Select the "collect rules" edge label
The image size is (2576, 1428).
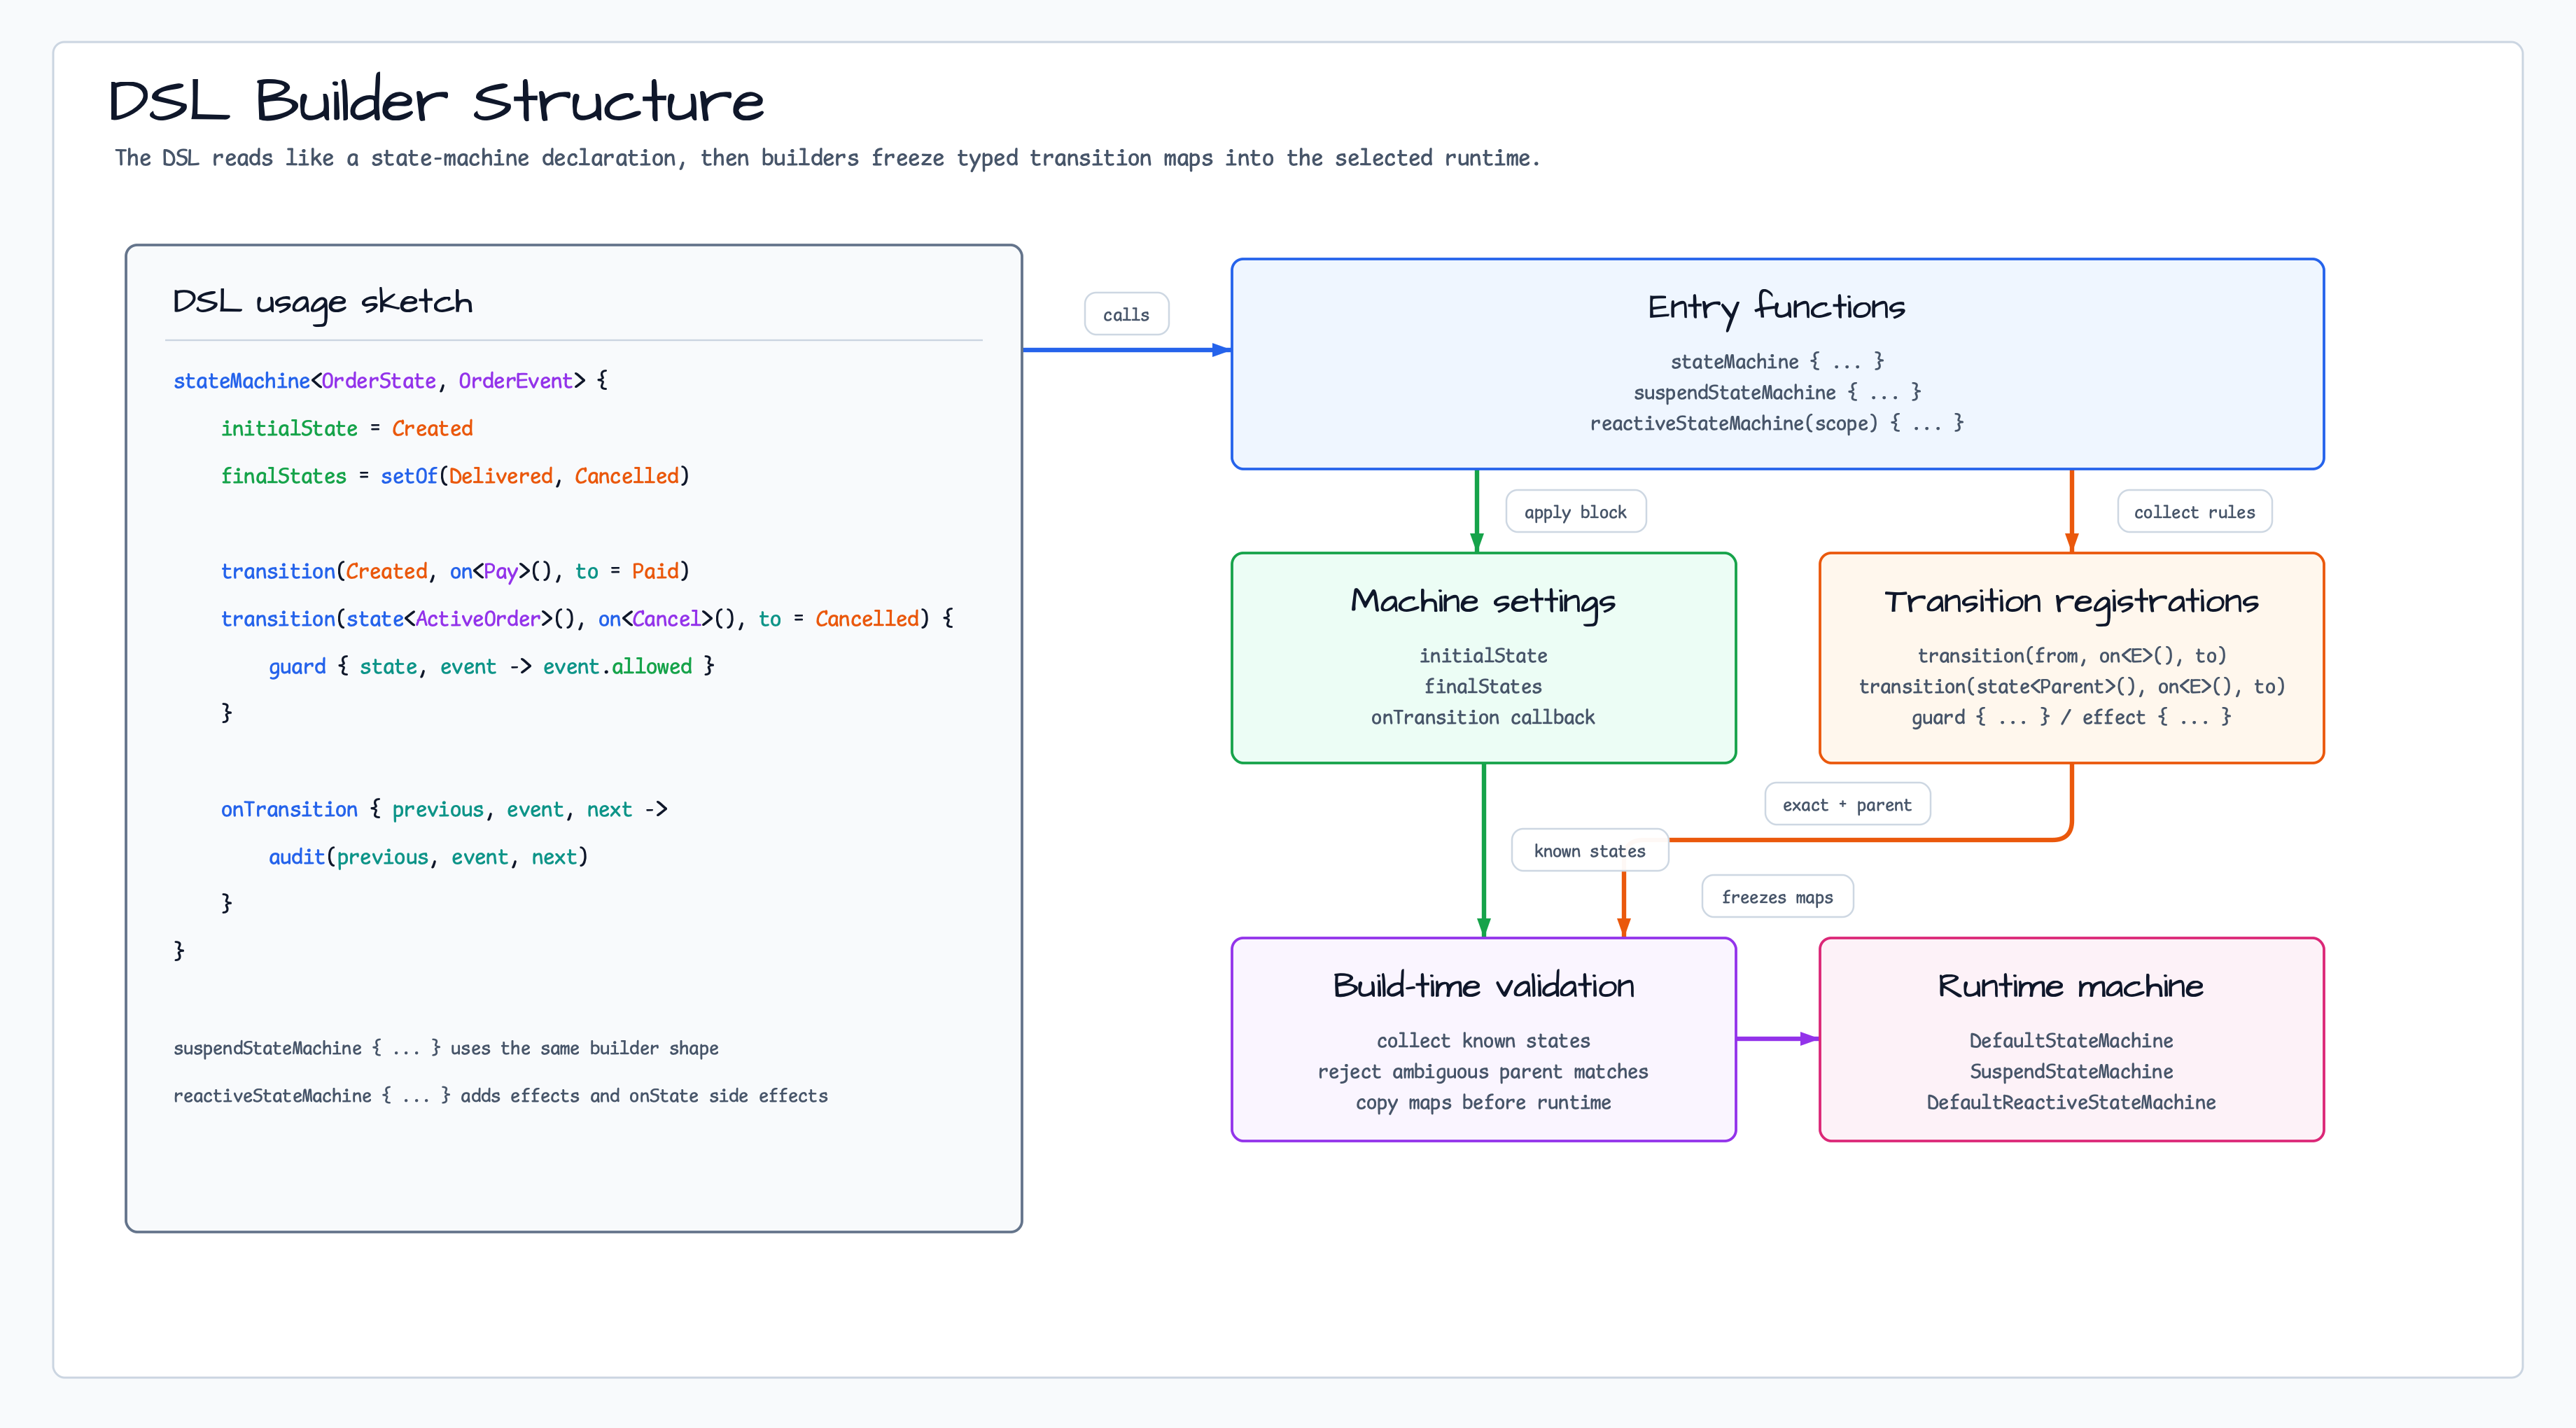click(x=2194, y=512)
